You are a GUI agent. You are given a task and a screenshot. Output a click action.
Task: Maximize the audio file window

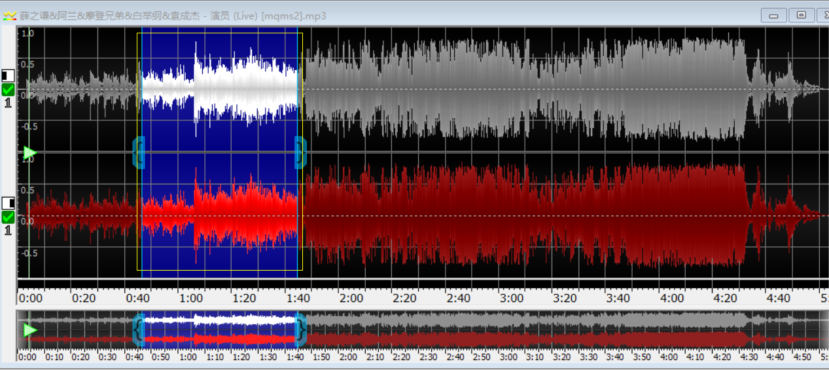[801, 15]
